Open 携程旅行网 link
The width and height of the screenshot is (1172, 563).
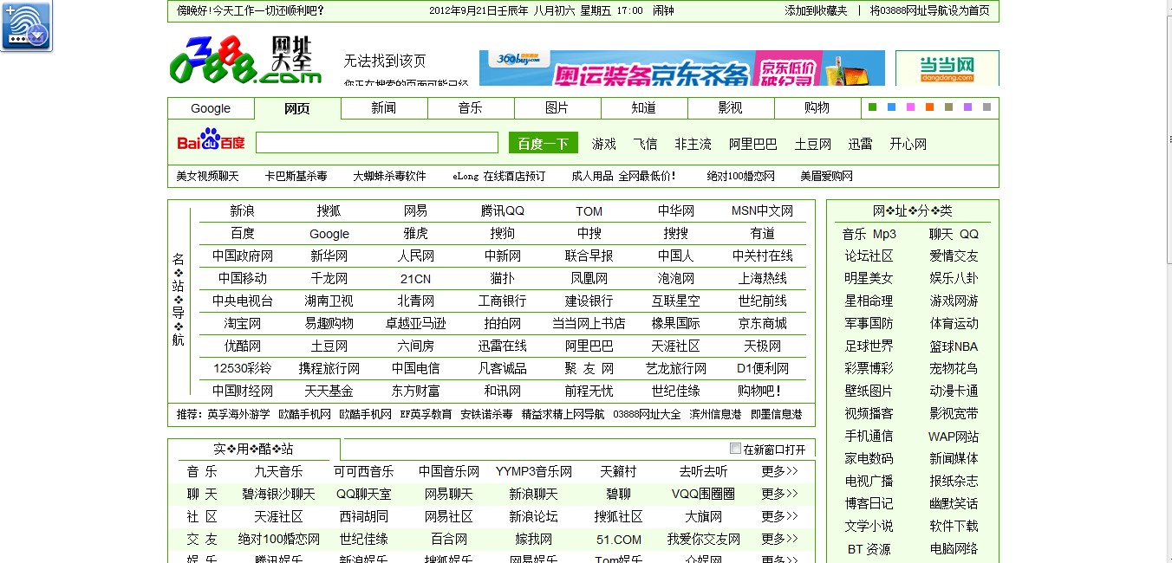[329, 369]
